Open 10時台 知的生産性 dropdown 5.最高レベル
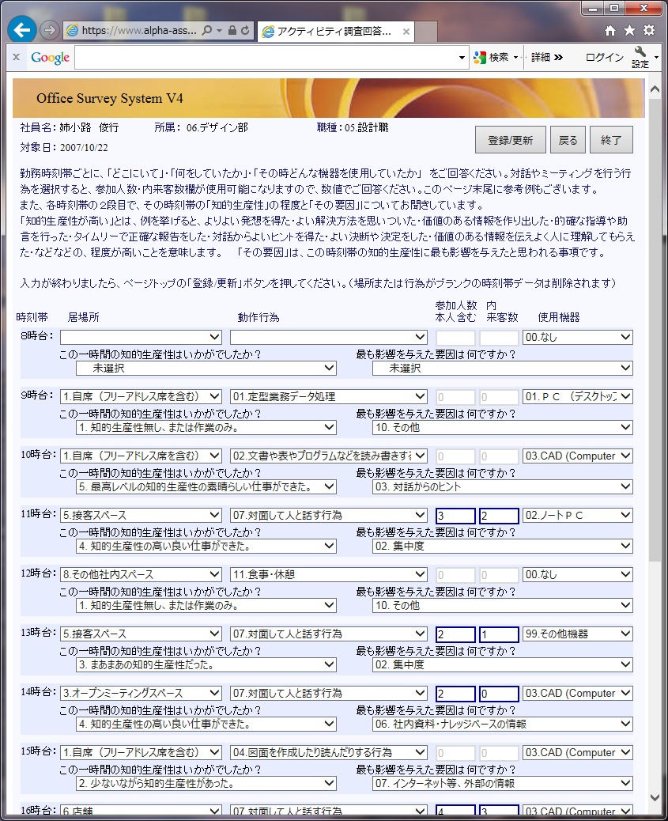This screenshot has height=821, width=668. pyautogui.click(x=206, y=486)
